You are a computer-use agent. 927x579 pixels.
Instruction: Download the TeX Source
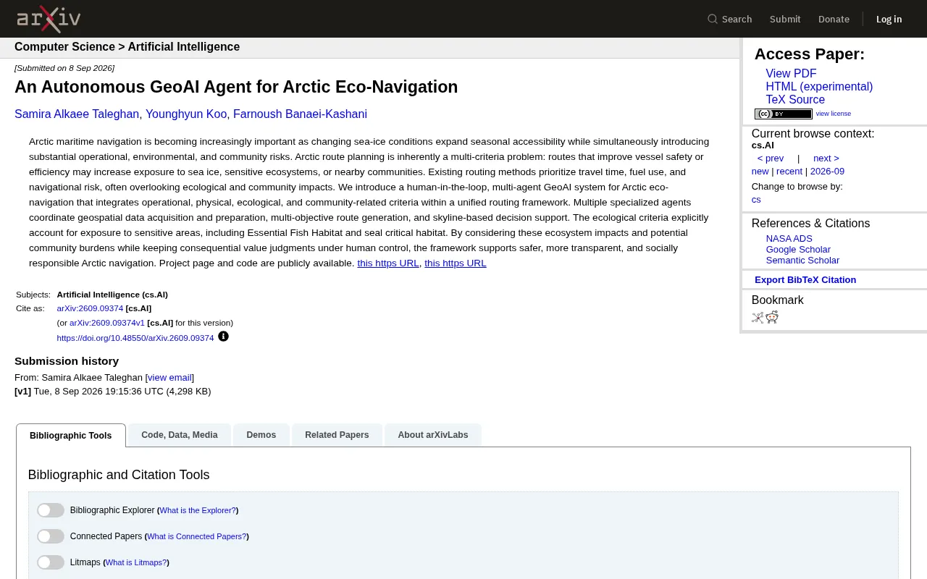click(x=795, y=100)
